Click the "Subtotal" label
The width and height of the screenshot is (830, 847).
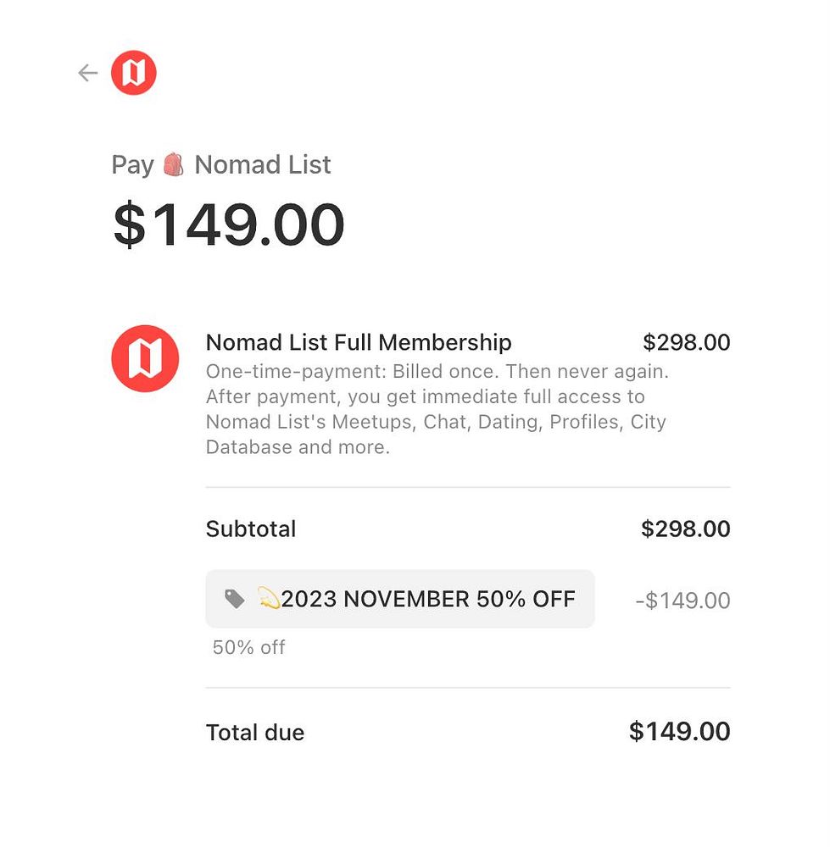[251, 529]
